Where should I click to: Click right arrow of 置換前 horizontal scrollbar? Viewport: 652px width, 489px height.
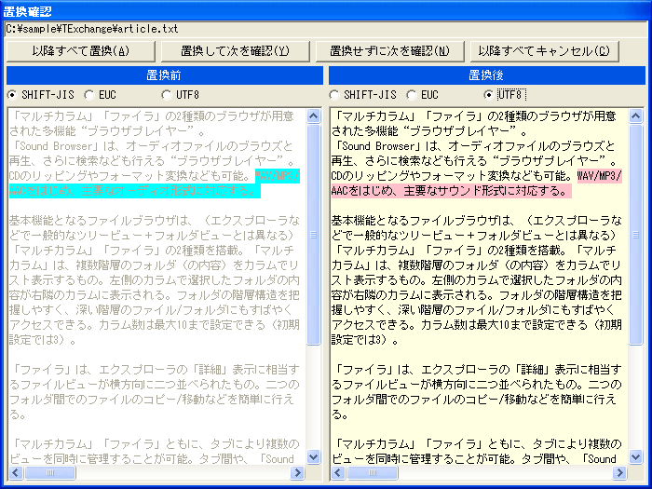pos(297,473)
